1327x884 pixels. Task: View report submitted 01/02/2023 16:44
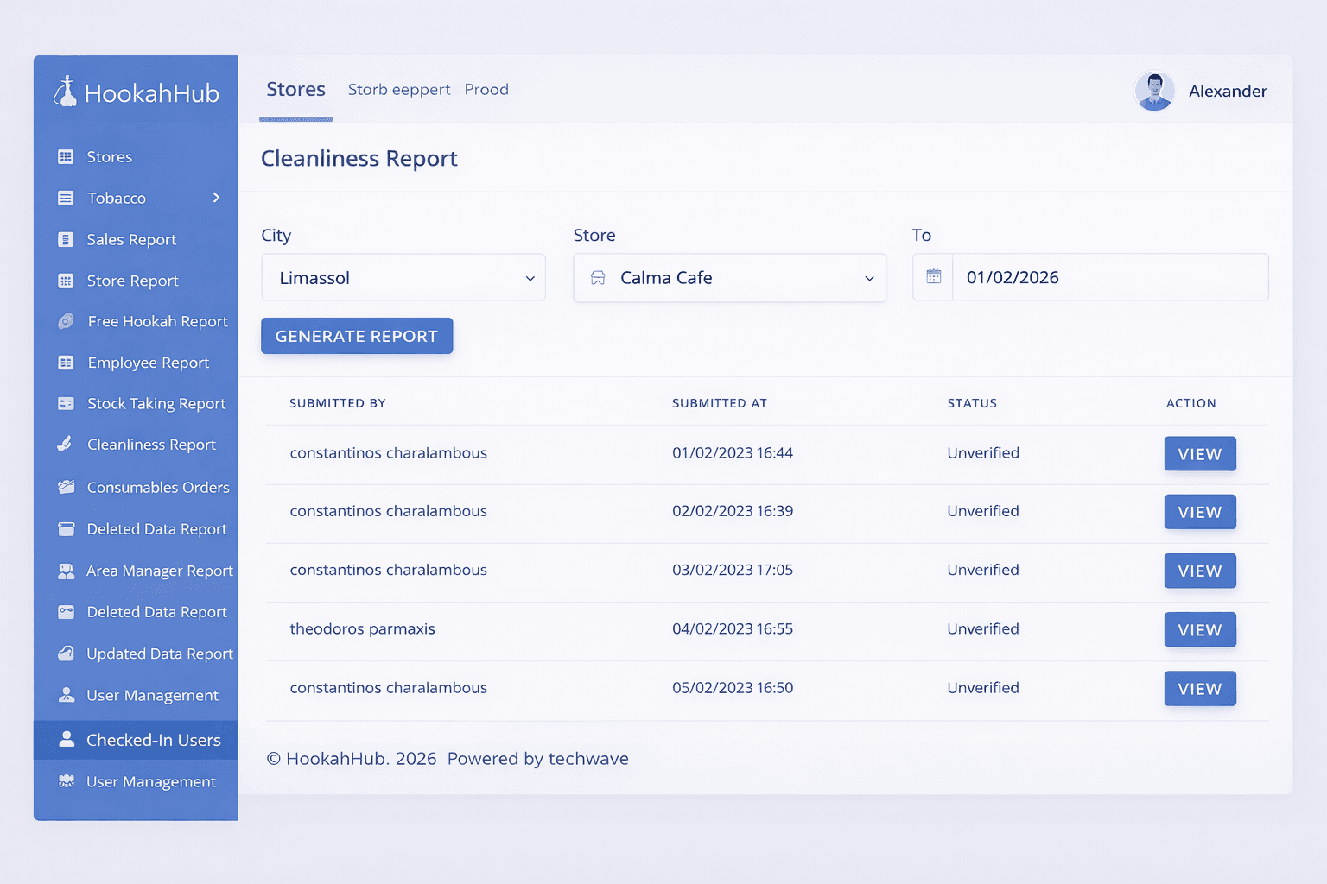[1199, 454]
